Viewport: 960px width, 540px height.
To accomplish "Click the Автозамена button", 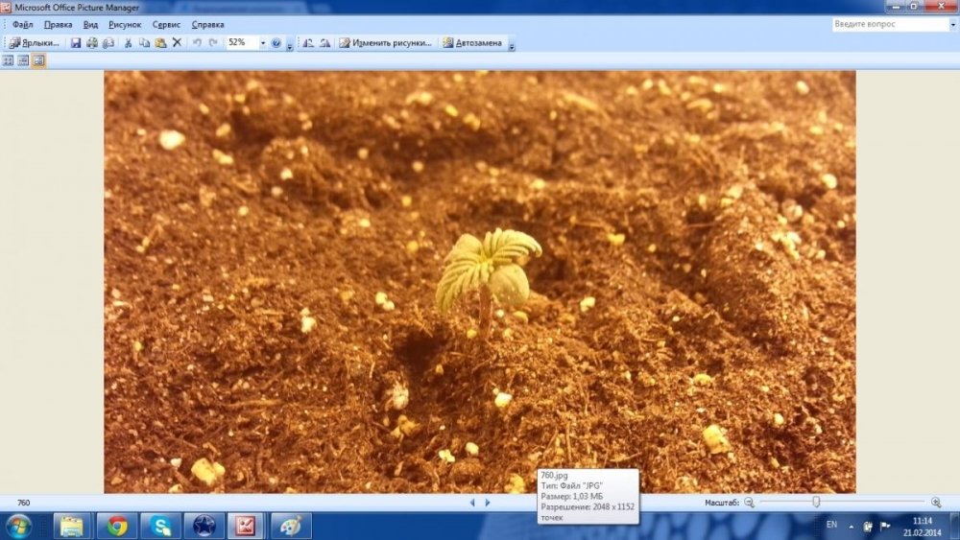I will [472, 43].
